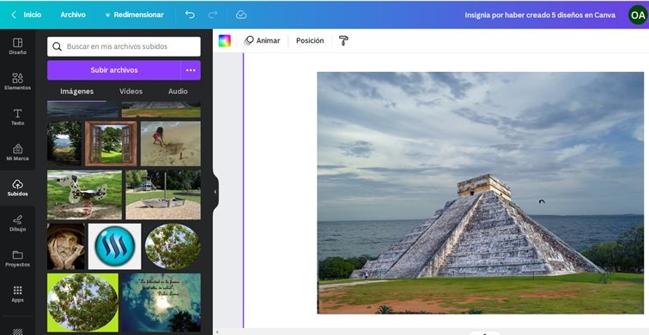Go back to Inicio

coord(26,15)
